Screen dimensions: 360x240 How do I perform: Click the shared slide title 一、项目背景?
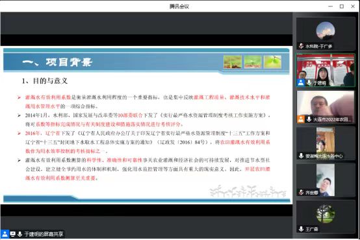tap(57, 62)
